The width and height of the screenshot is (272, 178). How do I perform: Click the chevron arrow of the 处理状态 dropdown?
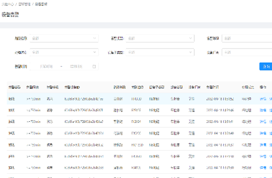pos(95,52)
